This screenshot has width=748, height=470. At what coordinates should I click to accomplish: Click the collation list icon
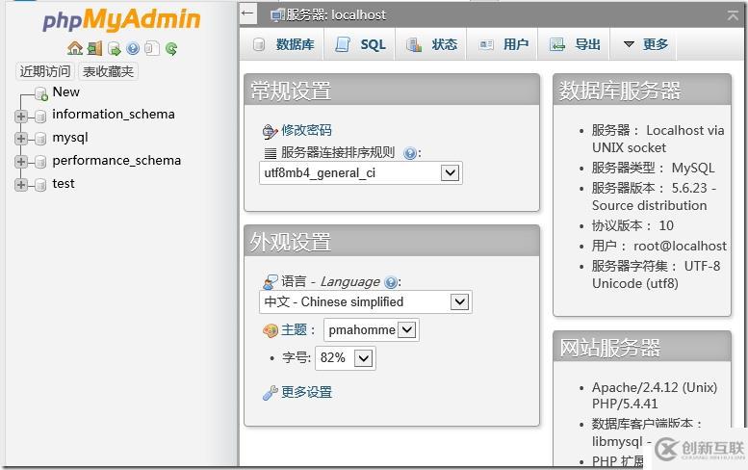click(x=270, y=153)
